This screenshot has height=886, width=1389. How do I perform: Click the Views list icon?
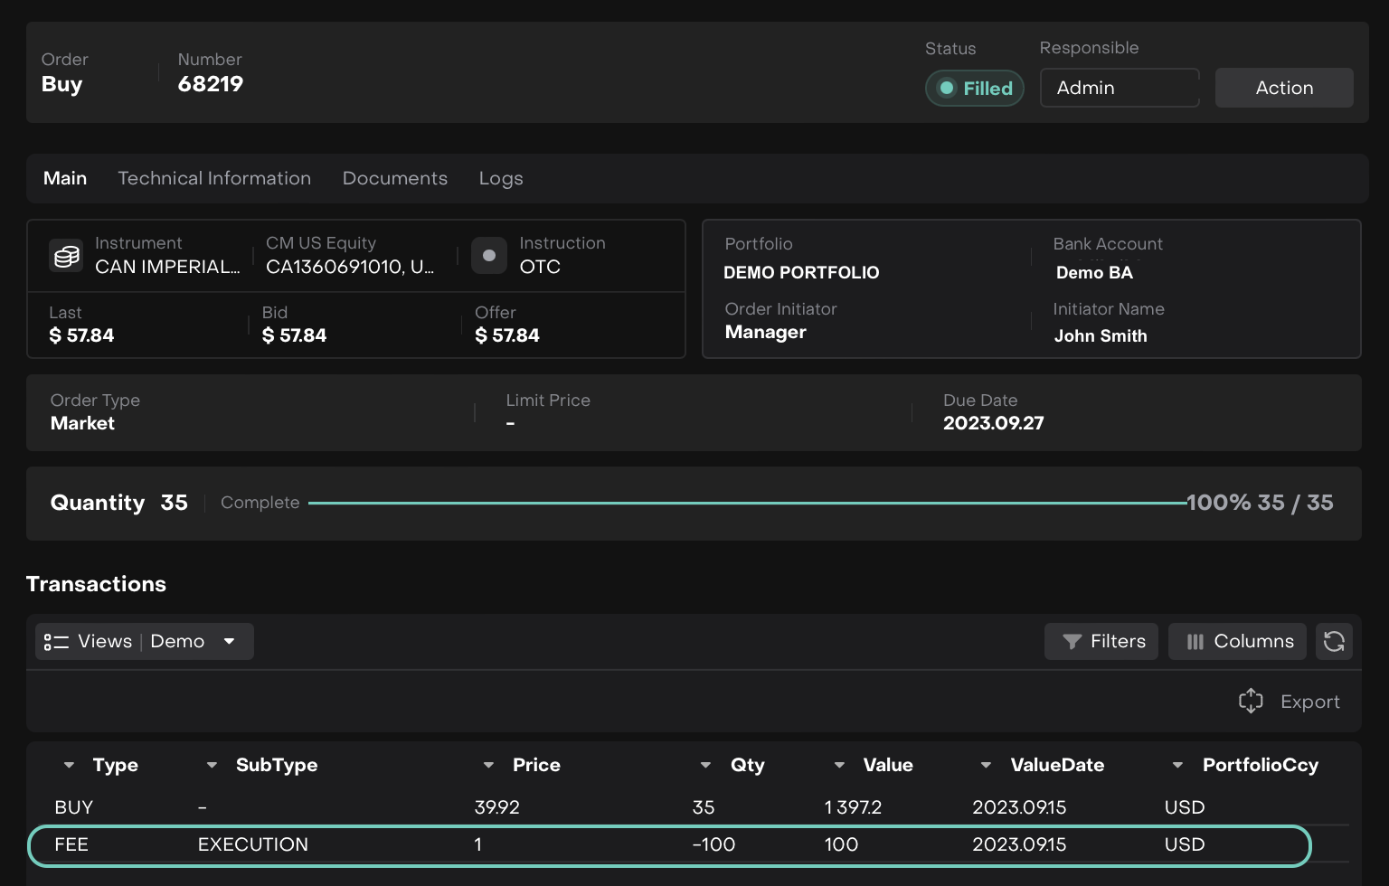point(56,642)
